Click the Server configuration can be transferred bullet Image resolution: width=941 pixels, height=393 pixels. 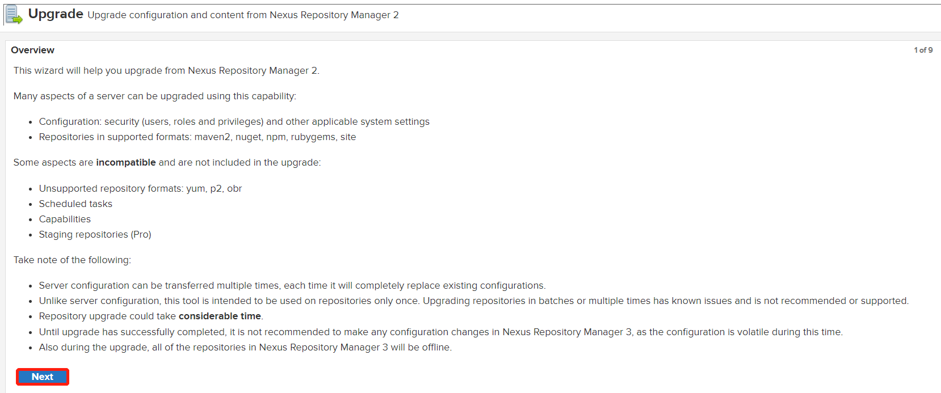(x=292, y=285)
